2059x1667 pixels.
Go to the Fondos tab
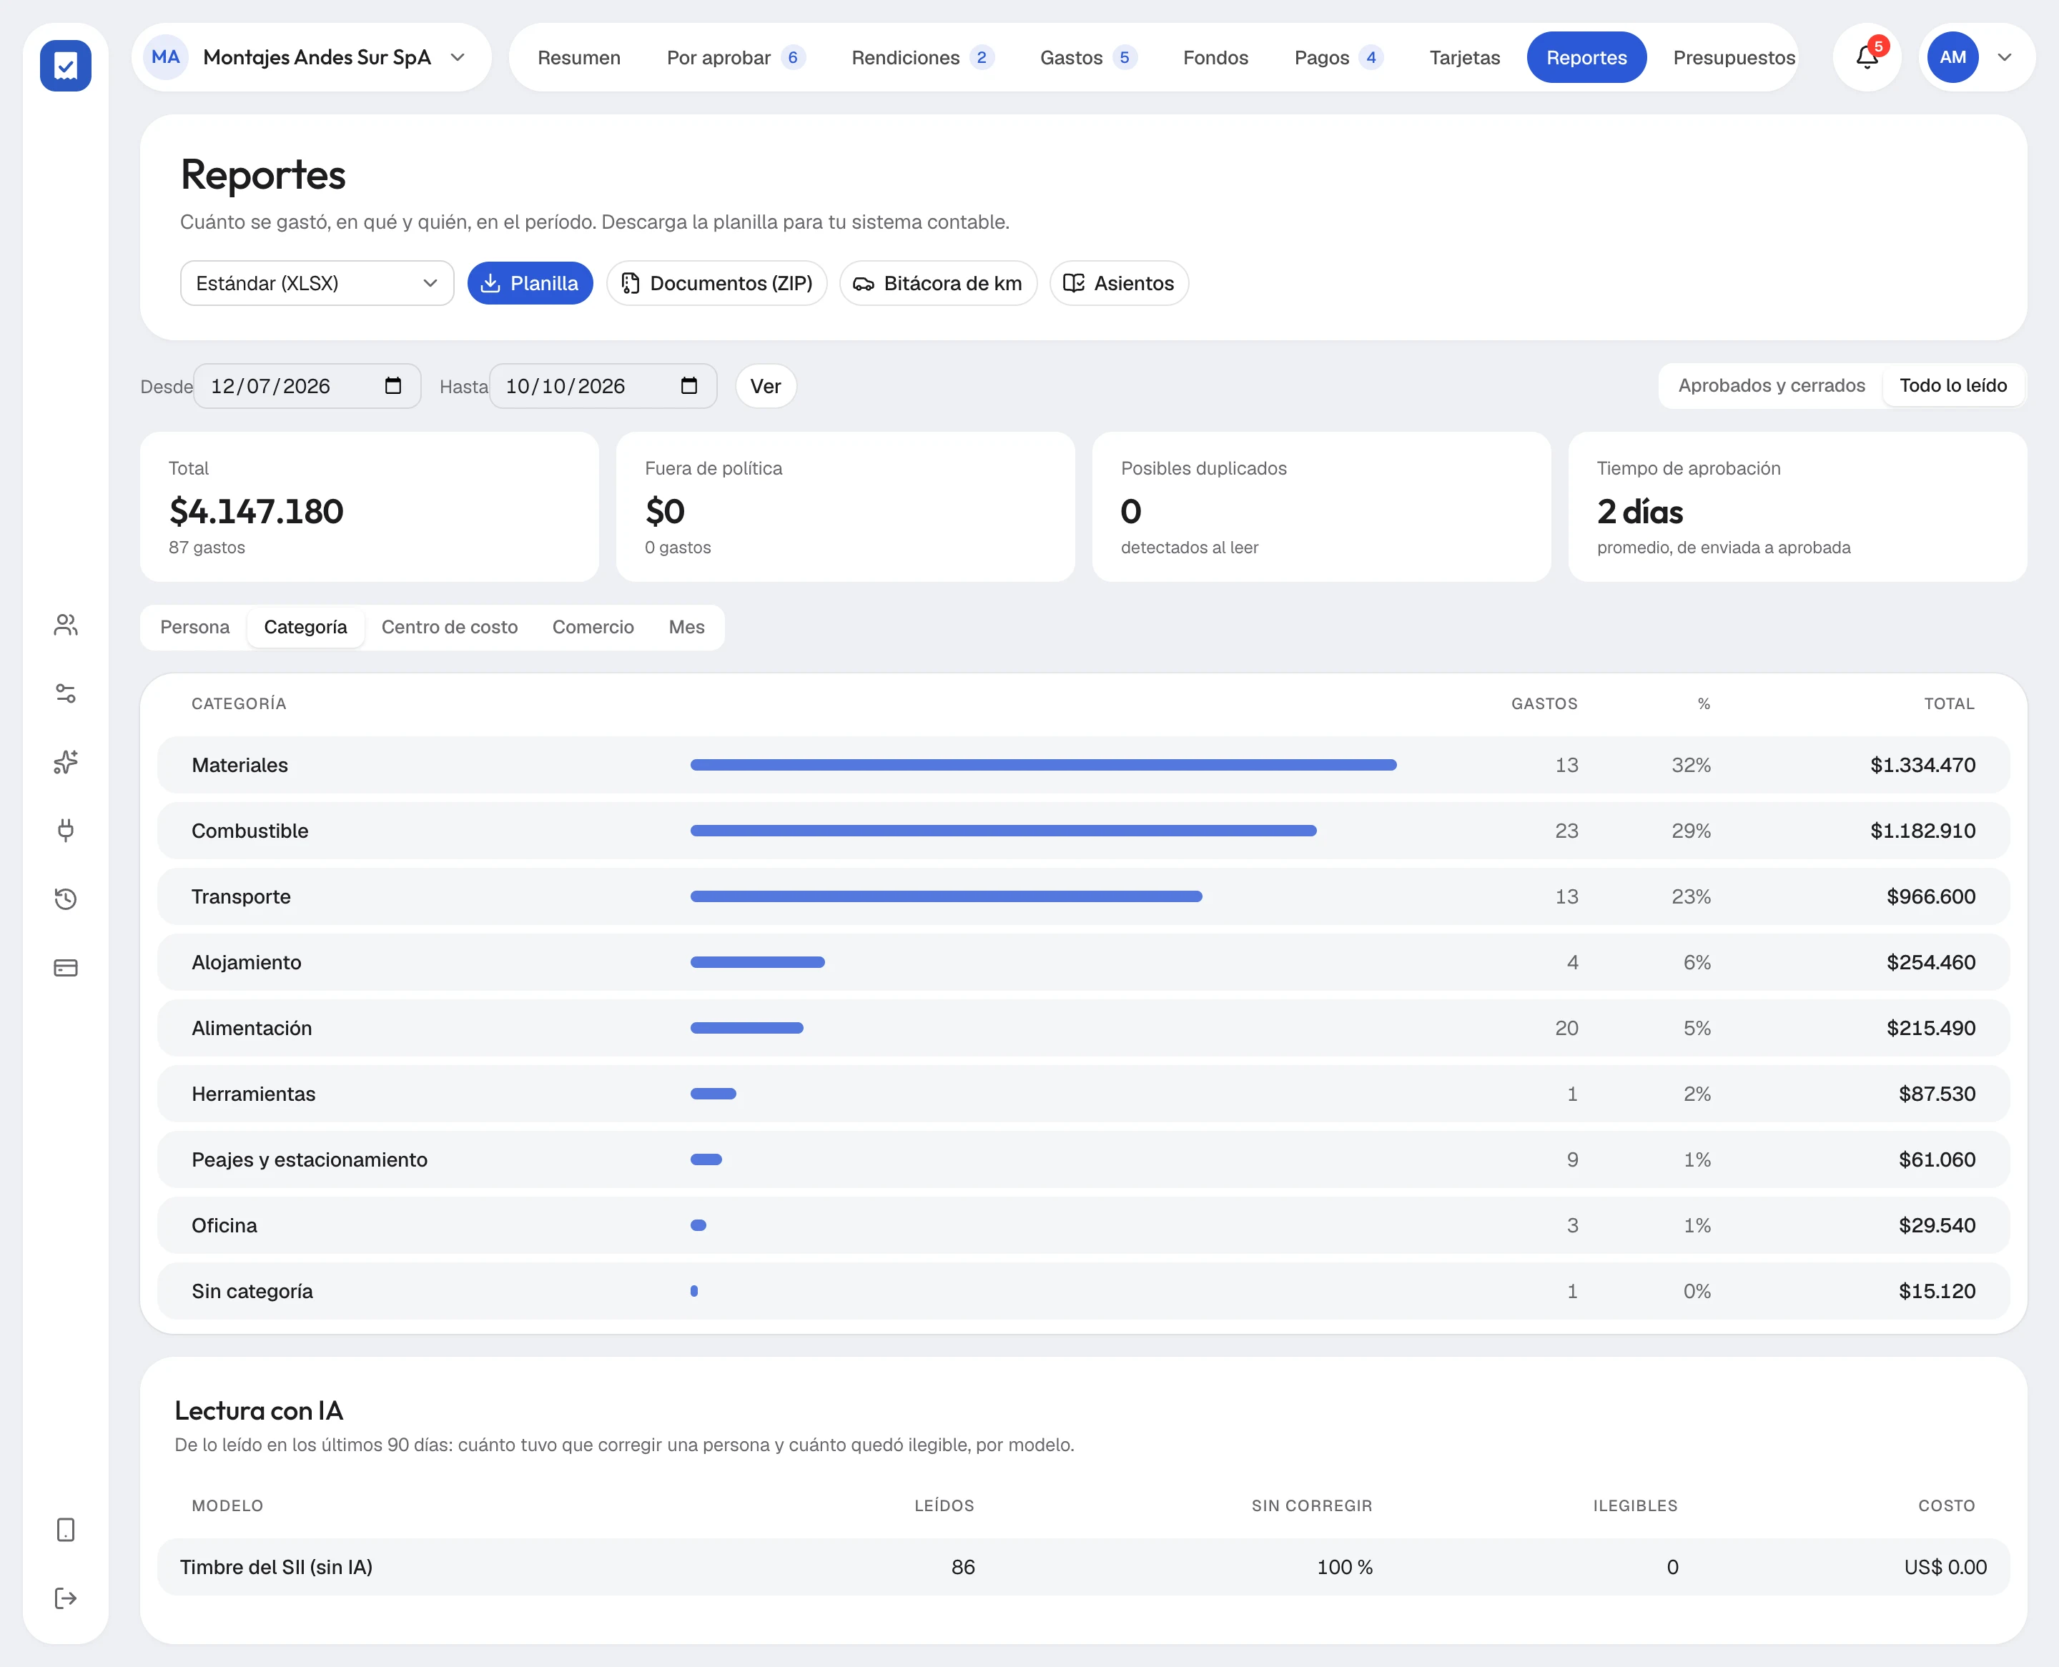tap(1215, 58)
